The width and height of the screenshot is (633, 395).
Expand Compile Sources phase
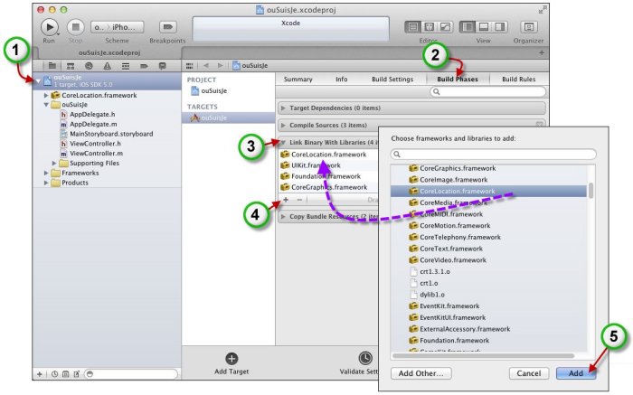[x=283, y=125]
